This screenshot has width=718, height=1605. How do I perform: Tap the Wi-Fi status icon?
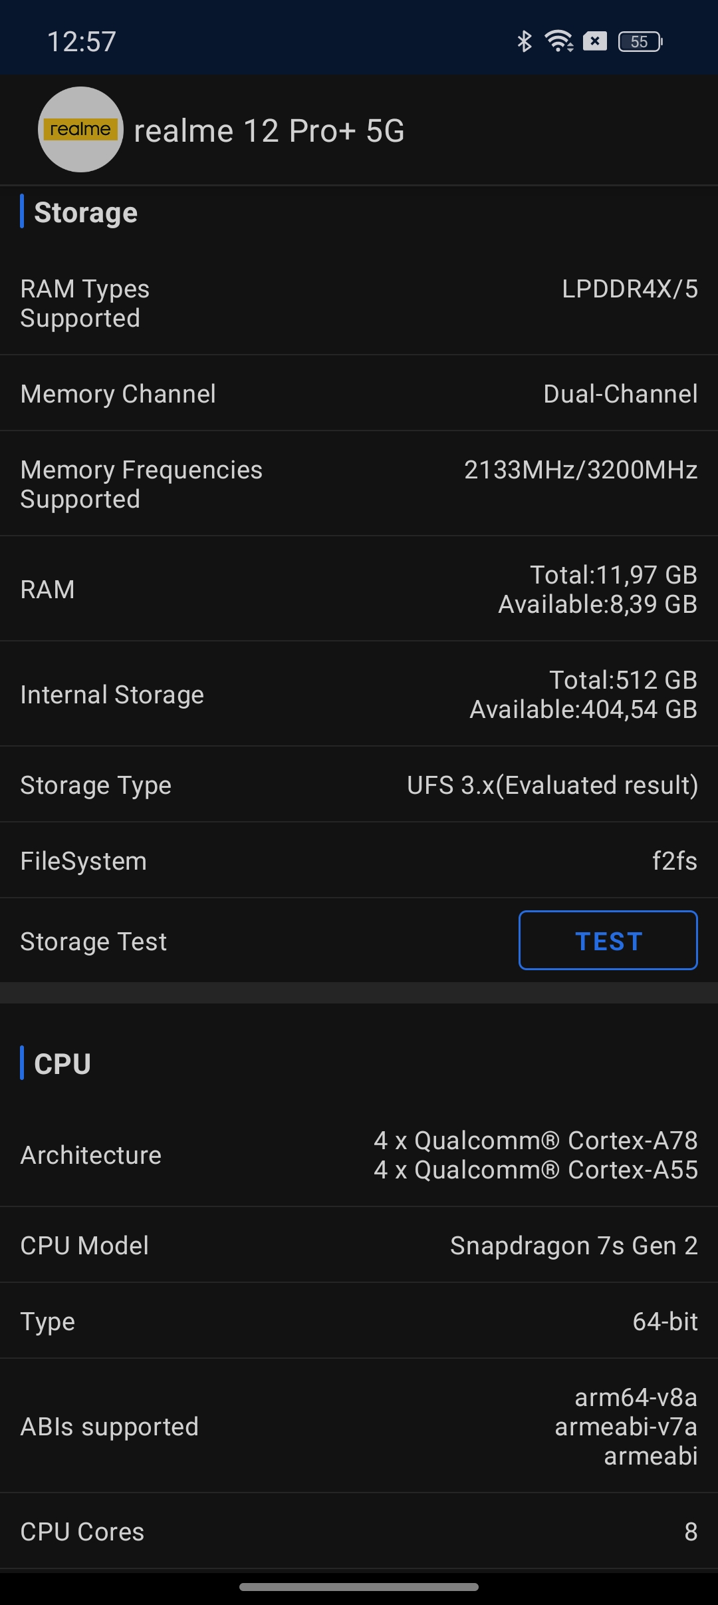[559, 41]
